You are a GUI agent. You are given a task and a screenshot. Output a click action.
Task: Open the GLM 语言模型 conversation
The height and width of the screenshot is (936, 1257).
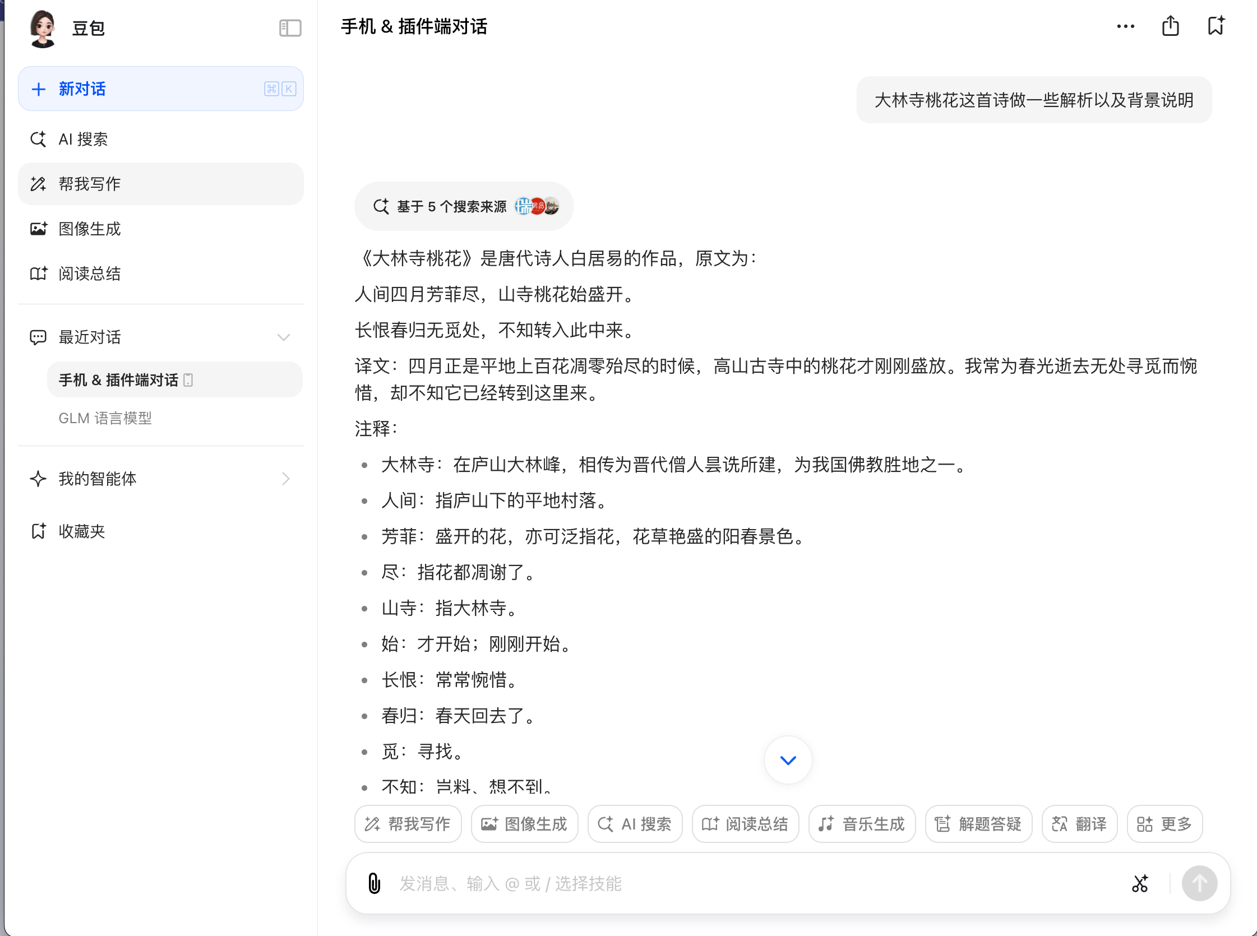click(x=105, y=418)
